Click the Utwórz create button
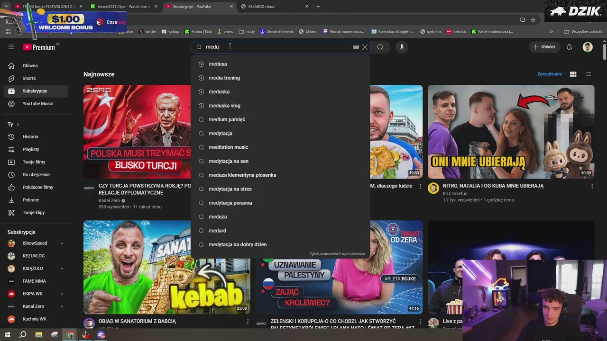607x341 pixels. click(x=544, y=47)
